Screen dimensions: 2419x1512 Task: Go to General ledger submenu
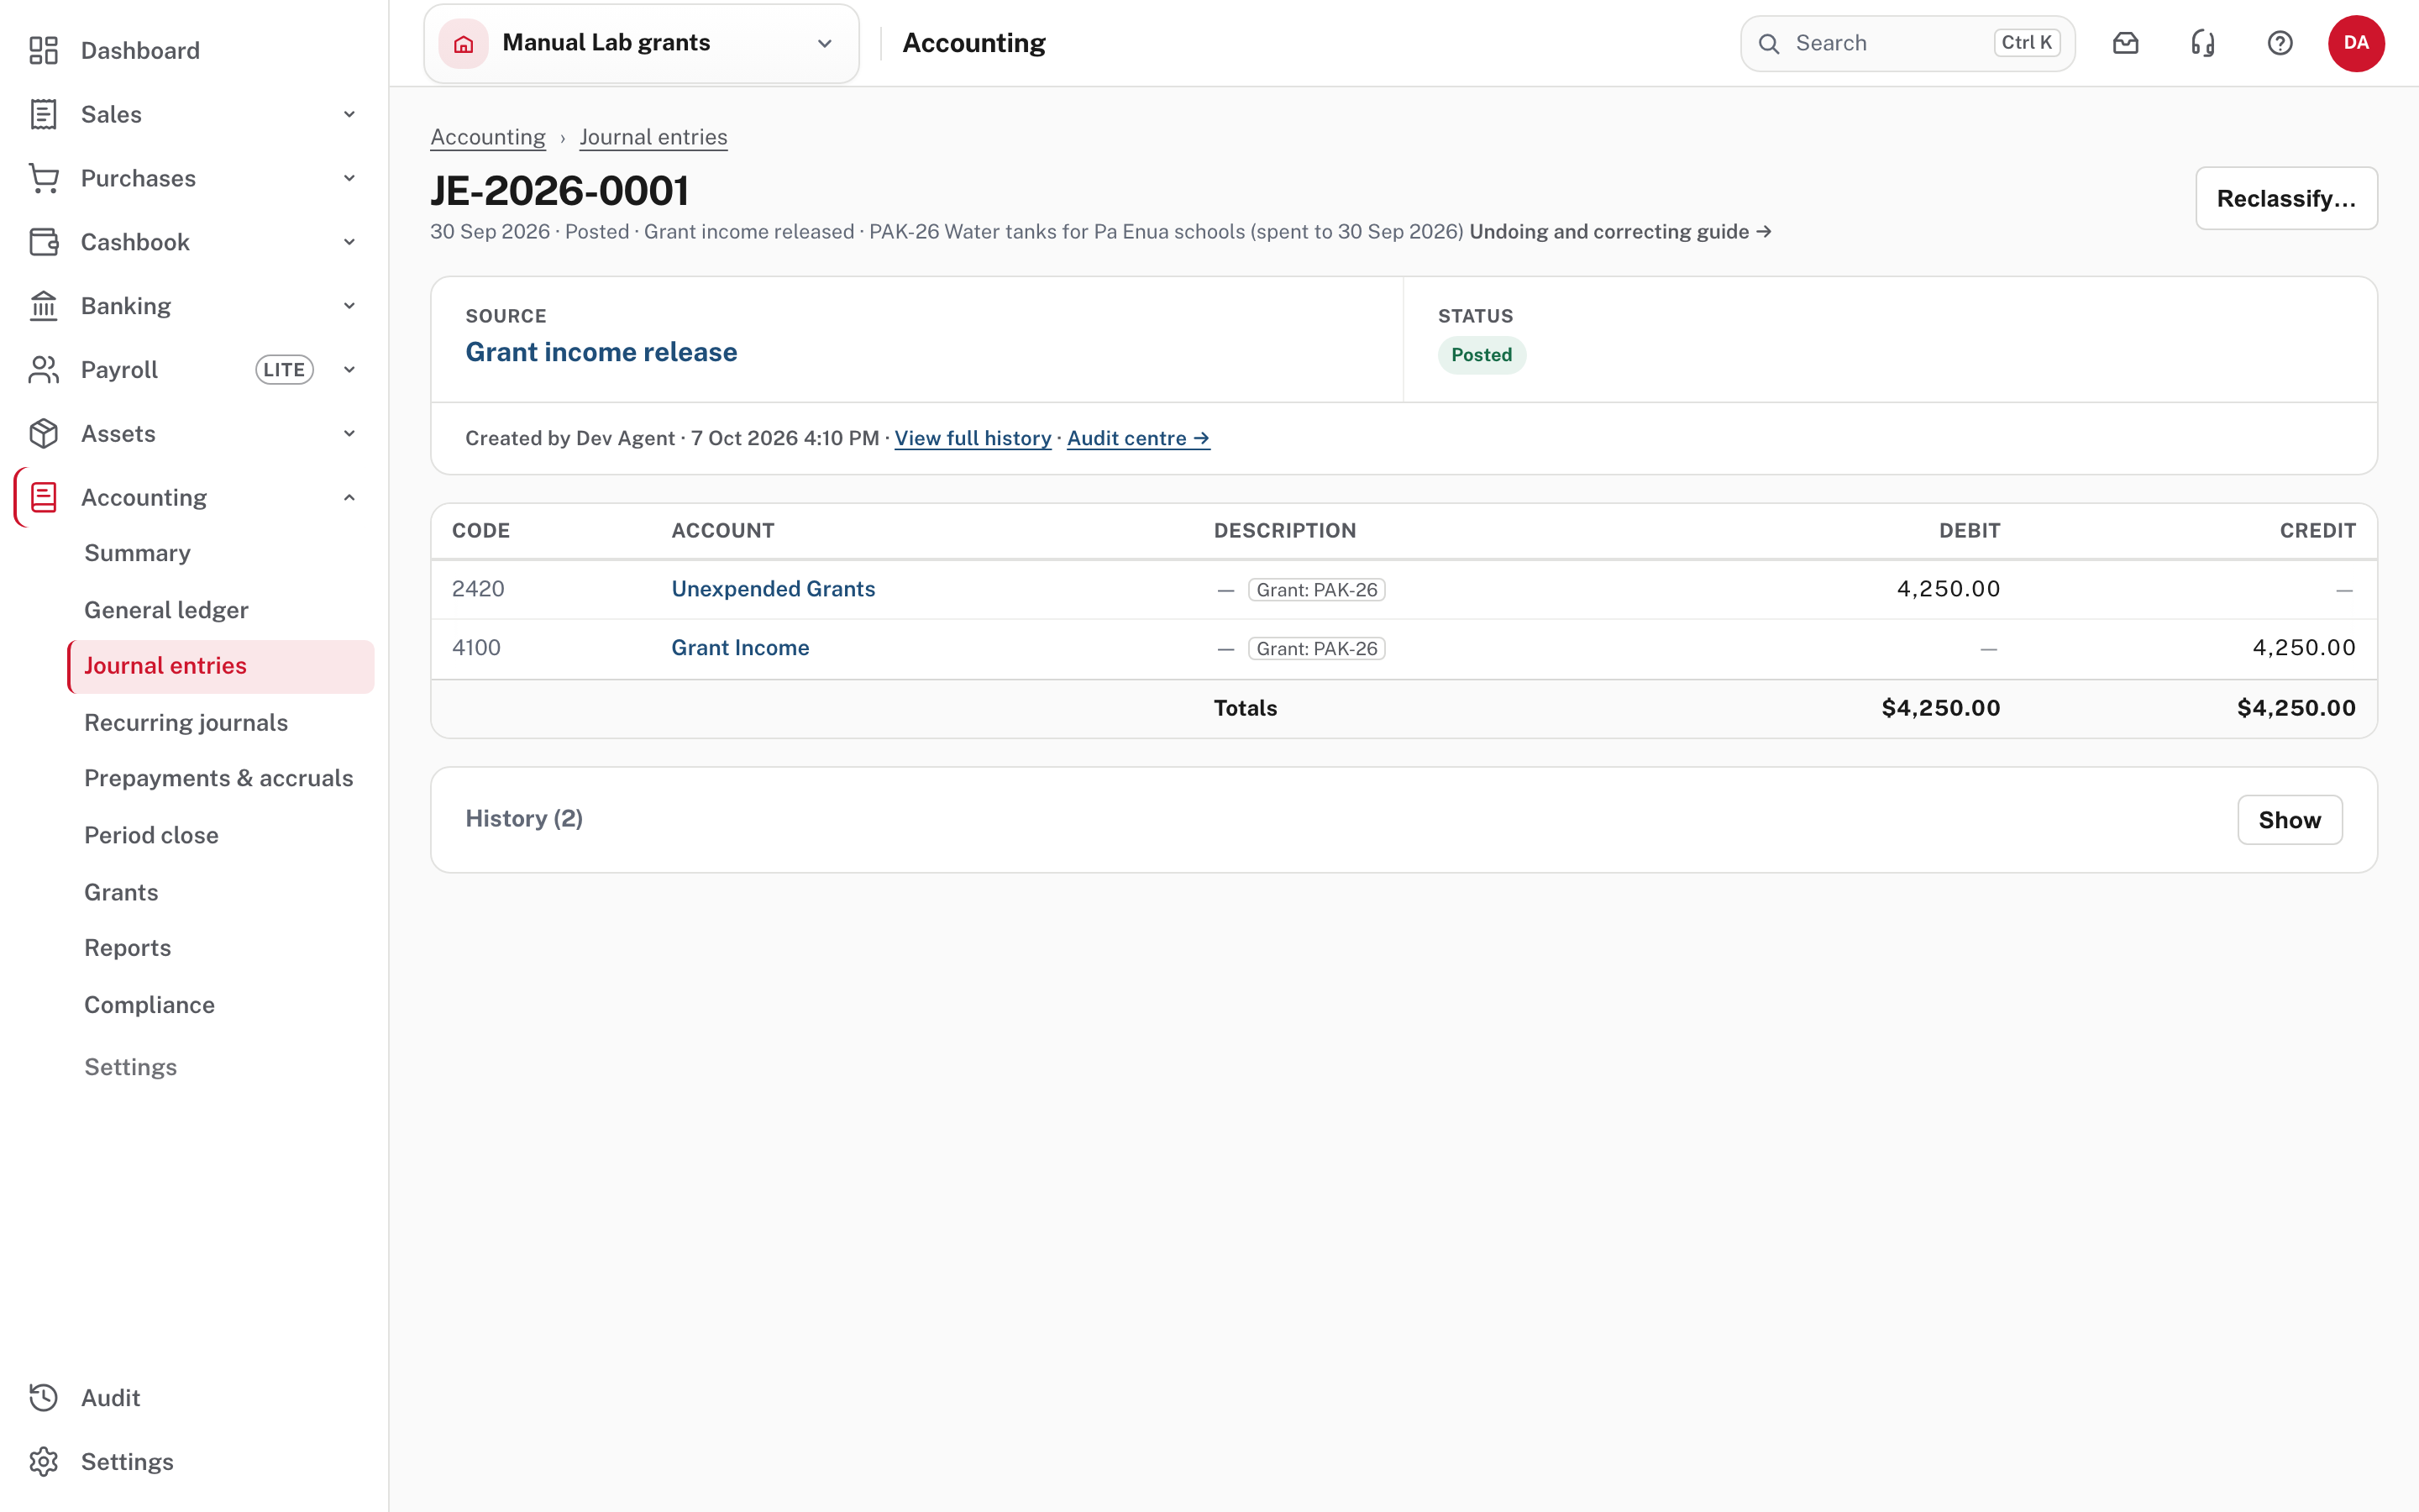coord(166,610)
